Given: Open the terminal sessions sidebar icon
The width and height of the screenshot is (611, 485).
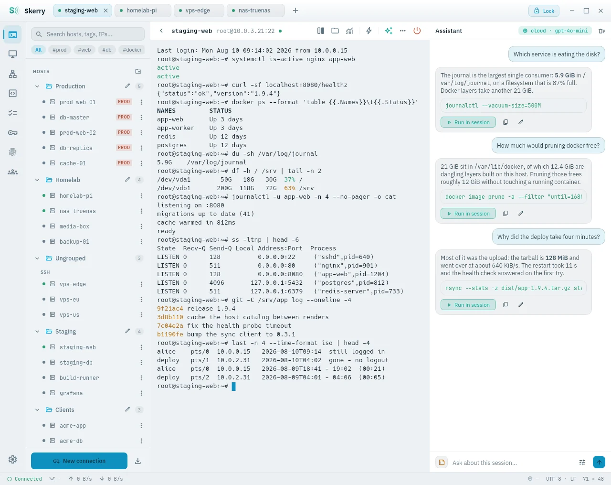Looking at the screenshot, I should pos(13,34).
